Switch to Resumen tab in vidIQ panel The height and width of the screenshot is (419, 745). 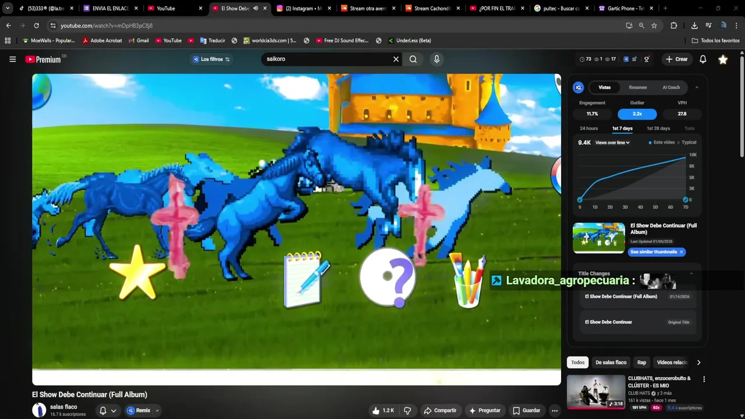(x=638, y=87)
